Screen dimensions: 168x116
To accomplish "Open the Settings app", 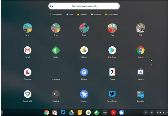I will coord(84,72).
